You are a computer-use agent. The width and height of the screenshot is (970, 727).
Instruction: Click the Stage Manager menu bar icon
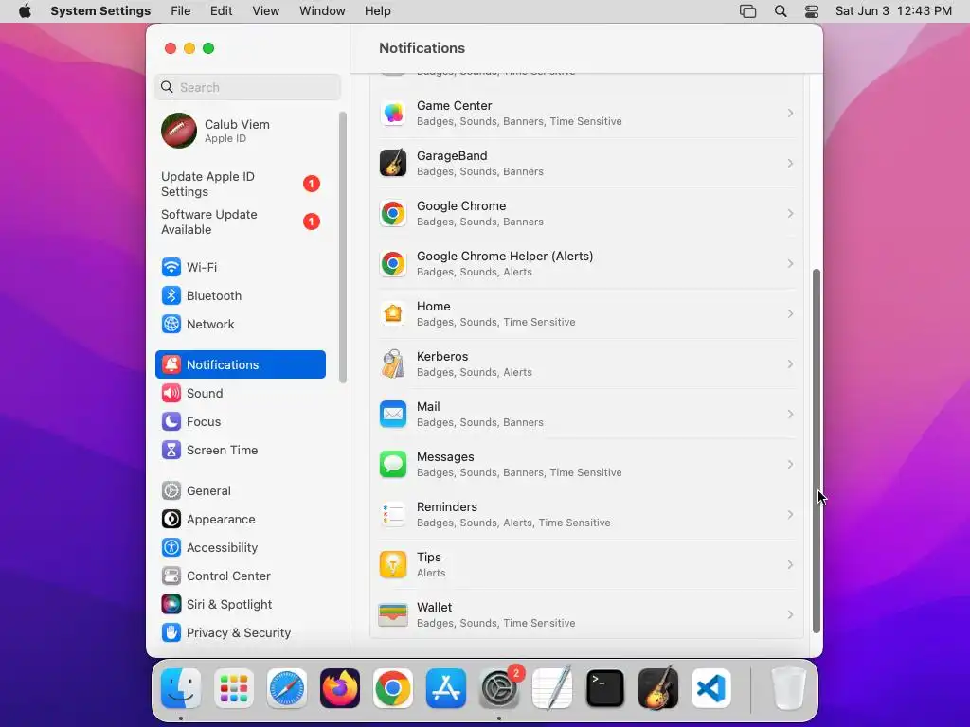pyautogui.click(x=748, y=11)
